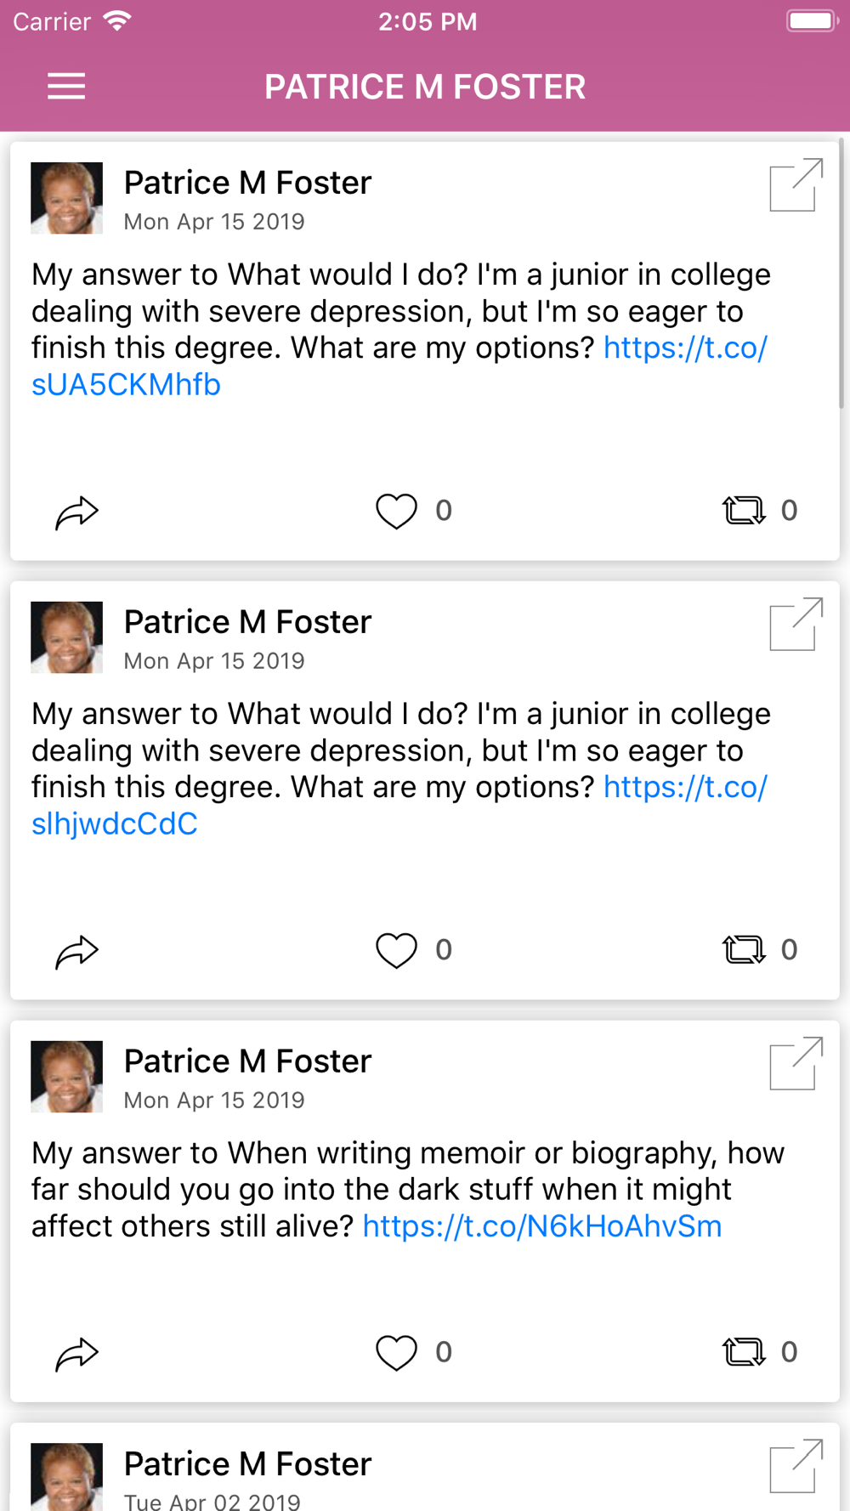
Task: Retweet the memoir writing post
Action: pos(744,1352)
